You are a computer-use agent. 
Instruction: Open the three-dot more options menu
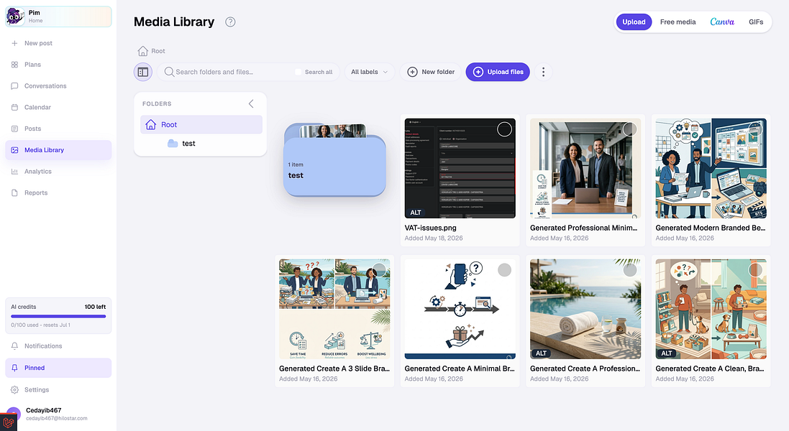click(x=543, y=72)
